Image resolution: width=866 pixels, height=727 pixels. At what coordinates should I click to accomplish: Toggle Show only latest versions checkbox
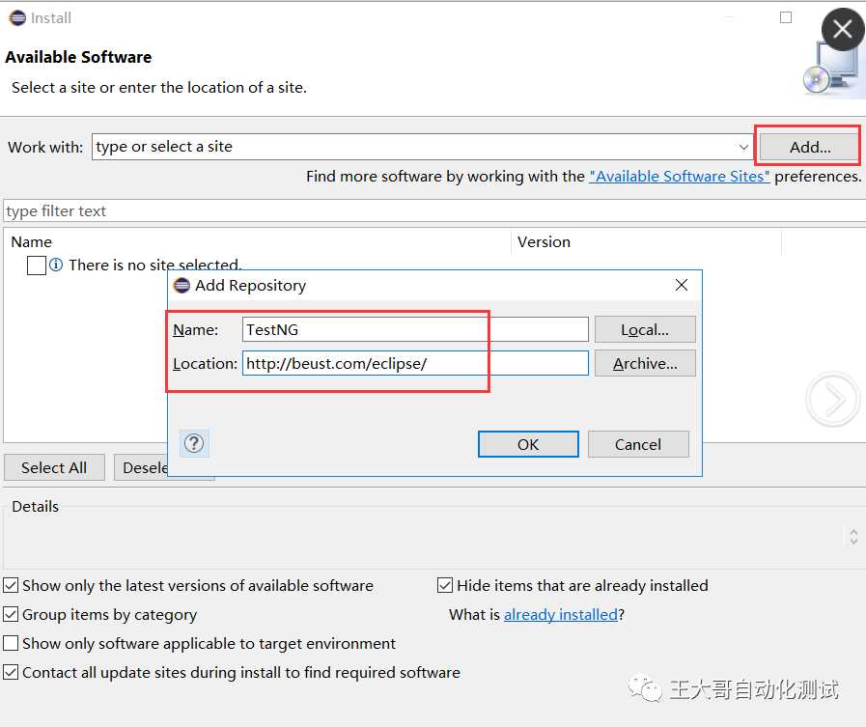pos(11,585)
